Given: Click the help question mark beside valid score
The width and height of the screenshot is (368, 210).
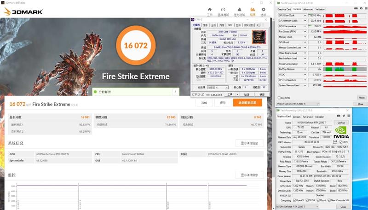Looking at the screenshot, I should coord(175,92).
